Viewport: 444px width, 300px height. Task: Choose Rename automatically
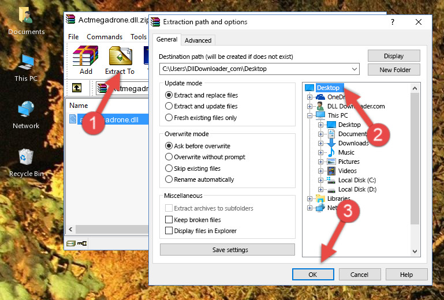169,179
